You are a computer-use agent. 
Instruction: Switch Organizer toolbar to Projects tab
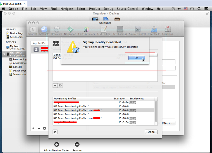106,19
